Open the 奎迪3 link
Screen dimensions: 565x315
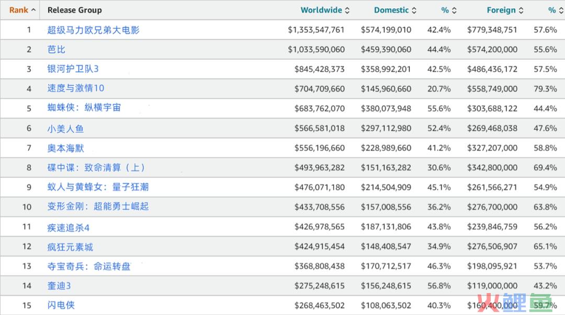click(59, 286)
